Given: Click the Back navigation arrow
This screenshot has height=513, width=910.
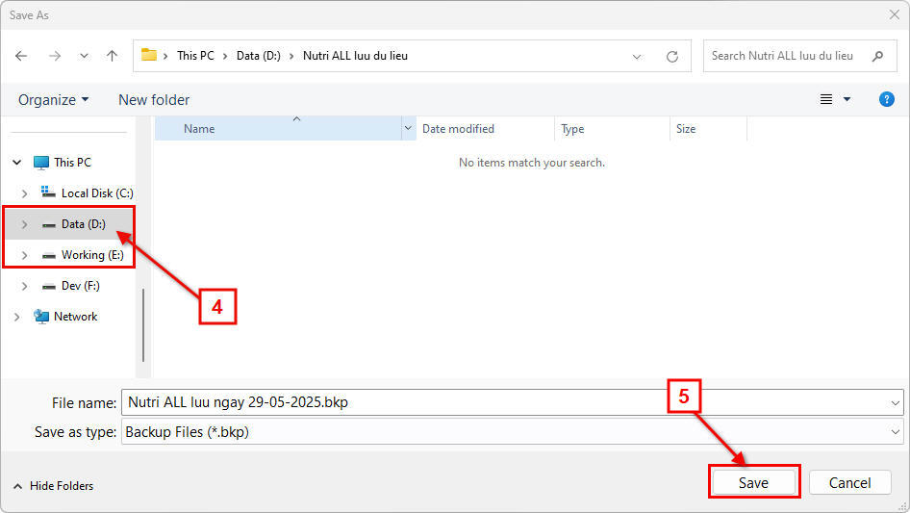Looking at the screenshot, I should [x=21, y=56].
